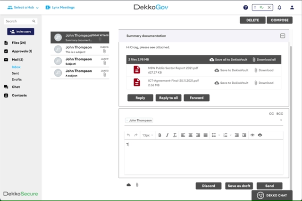Insert a numbered list
302x201 pixels.
(226, 135)
